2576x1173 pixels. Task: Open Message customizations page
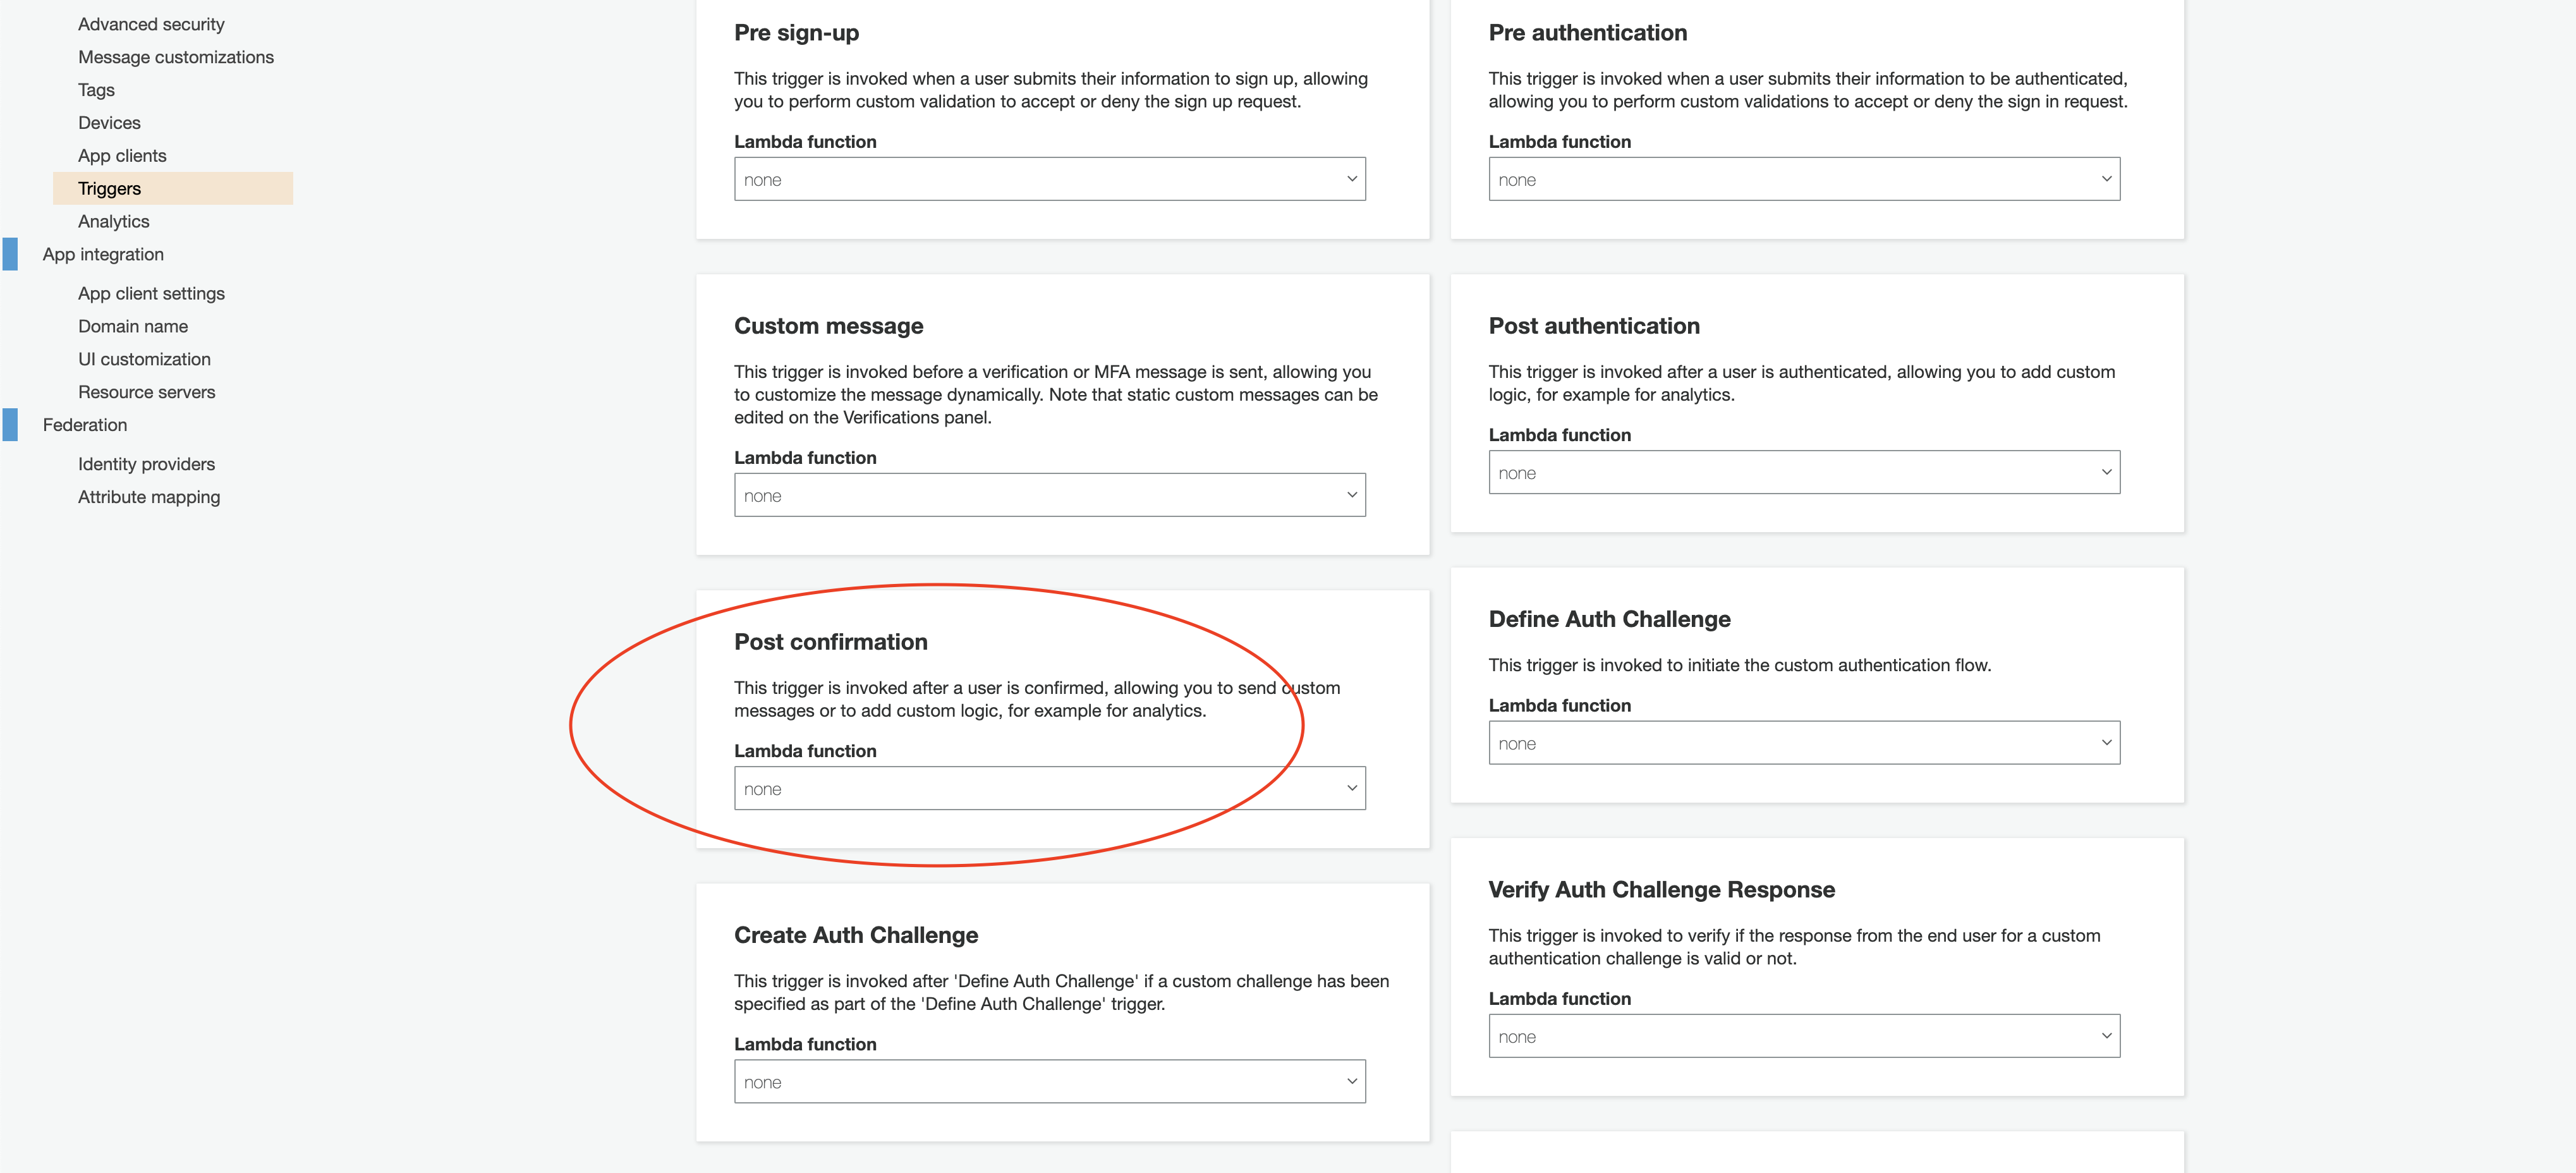pyautogui.click(x=176, y=57)
